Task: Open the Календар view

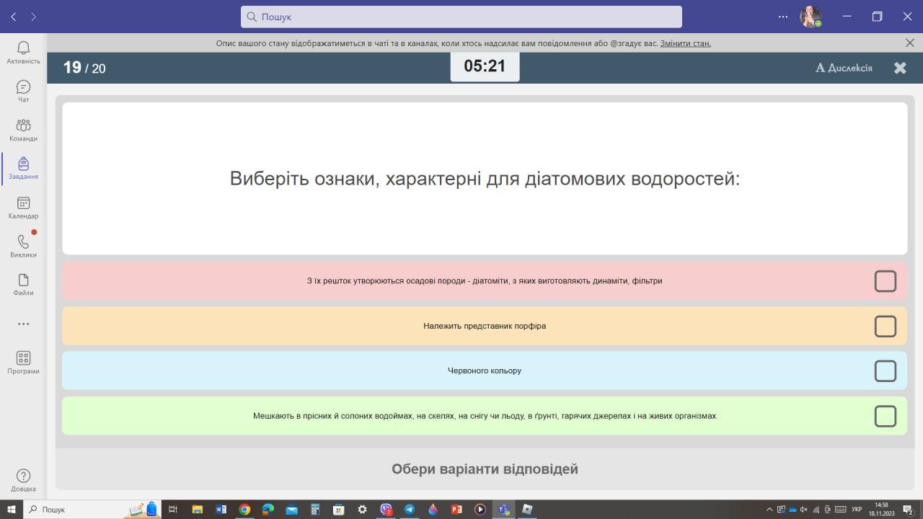Action: (23, 208)
